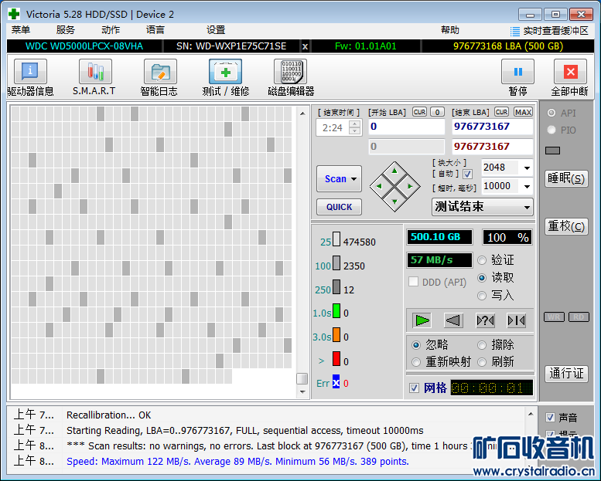The height and width of the screenshot is (481, 601).
Task: Select the remap (重新映射) radio button
Action: [416, 362]
